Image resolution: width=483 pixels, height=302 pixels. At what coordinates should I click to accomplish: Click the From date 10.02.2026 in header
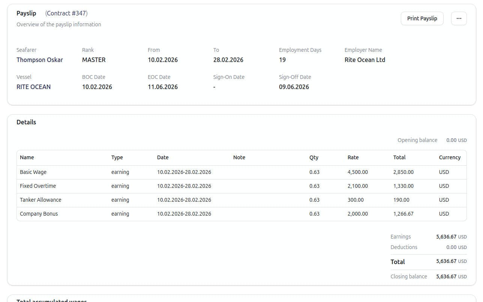[163, 60]
